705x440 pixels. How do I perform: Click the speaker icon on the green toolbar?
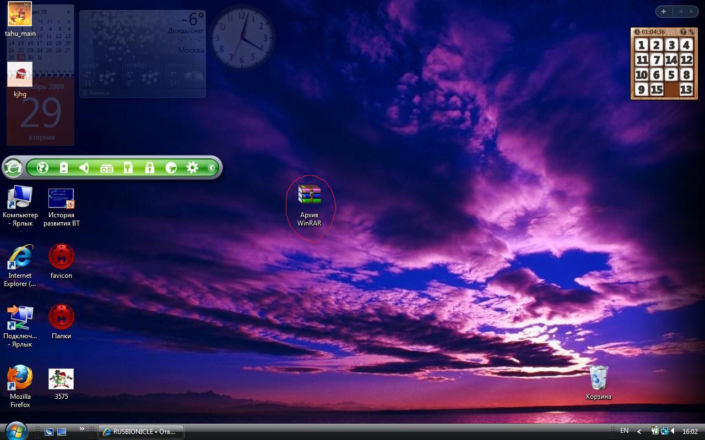[84, 168]
